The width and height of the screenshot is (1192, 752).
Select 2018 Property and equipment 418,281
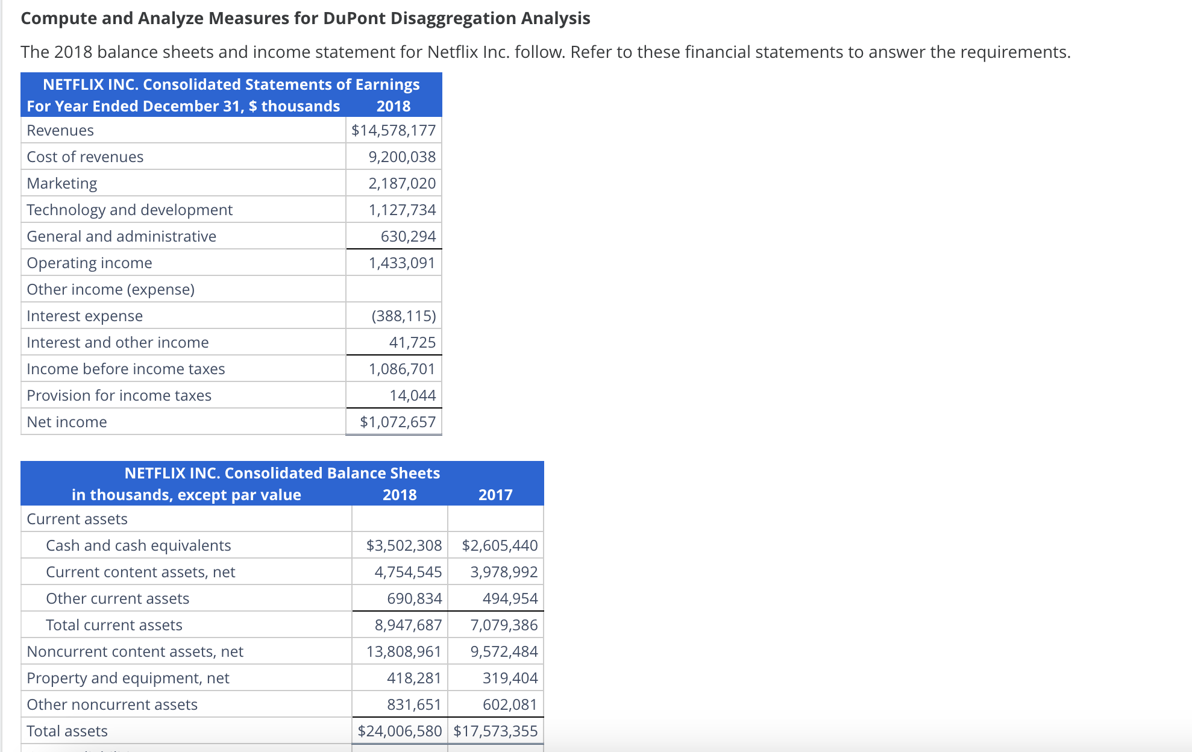pos(414,678)
